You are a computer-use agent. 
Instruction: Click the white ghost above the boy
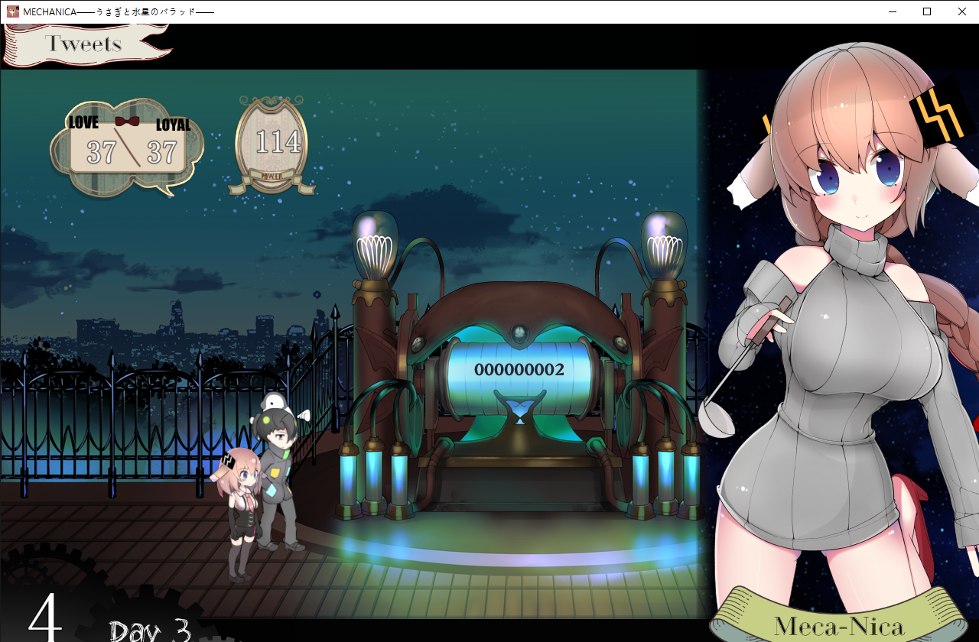click(274, 402)
